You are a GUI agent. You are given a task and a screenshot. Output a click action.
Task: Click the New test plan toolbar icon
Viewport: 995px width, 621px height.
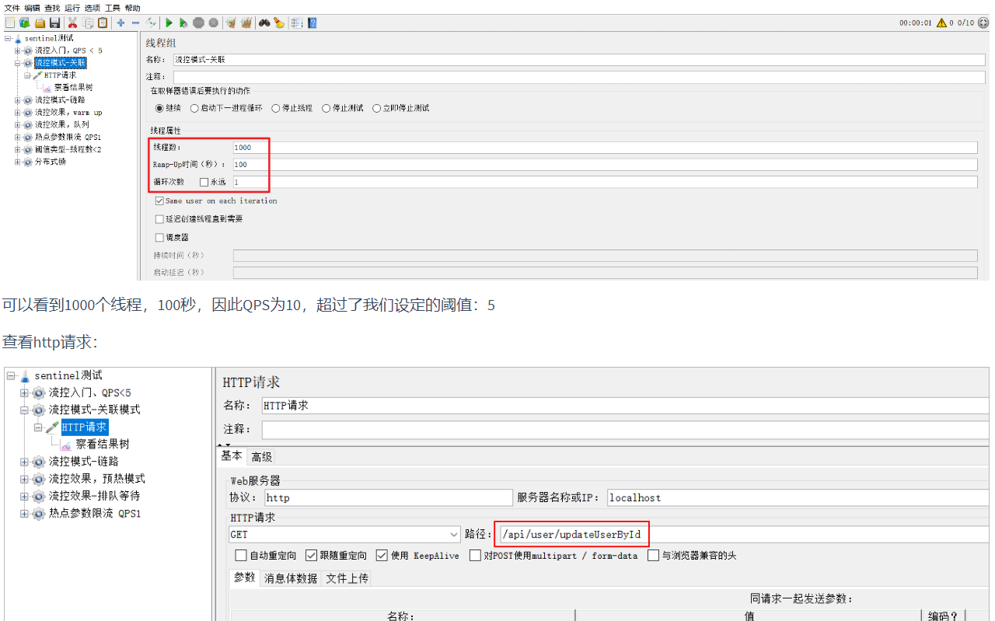point(10,23)
